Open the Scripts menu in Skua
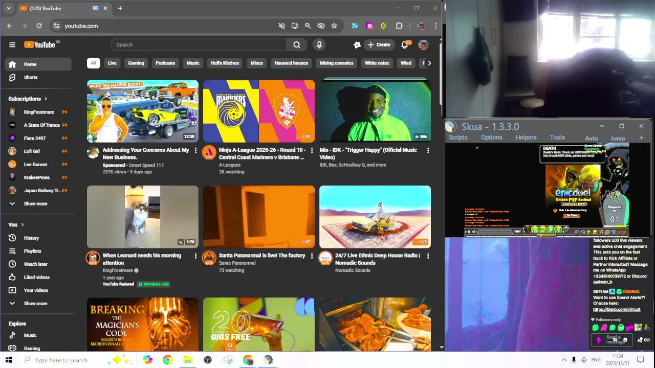Viewport: 655px width, 368px height. point(458,137)
